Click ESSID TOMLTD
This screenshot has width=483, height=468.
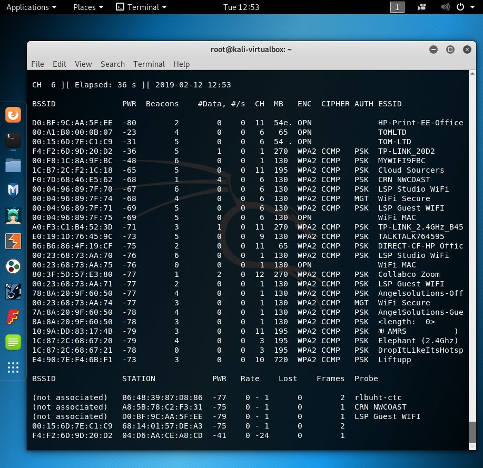(x=392, y=132)
